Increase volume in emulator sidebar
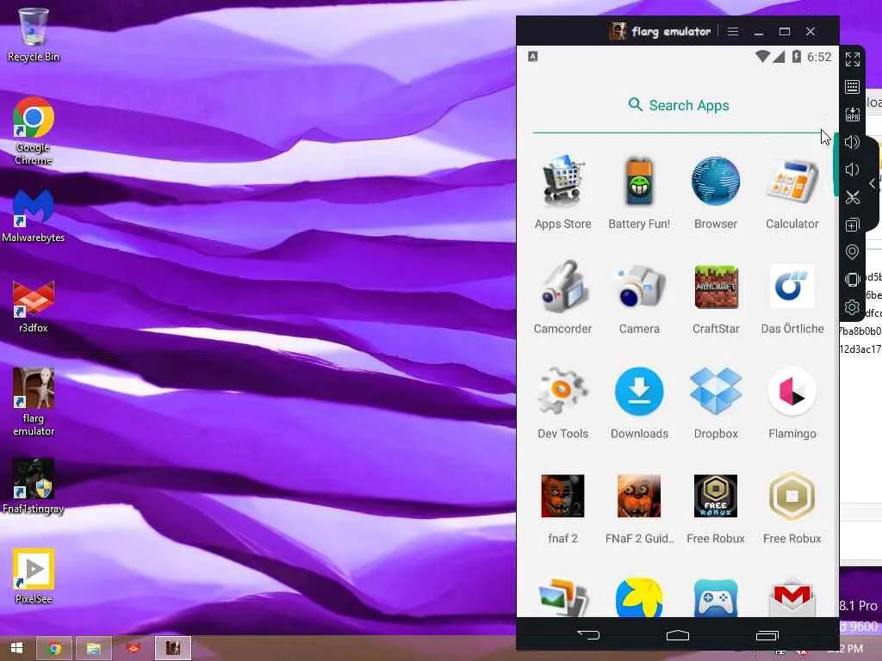The height and width of the screenshot is (661, 882). click(x=852, y=142)
